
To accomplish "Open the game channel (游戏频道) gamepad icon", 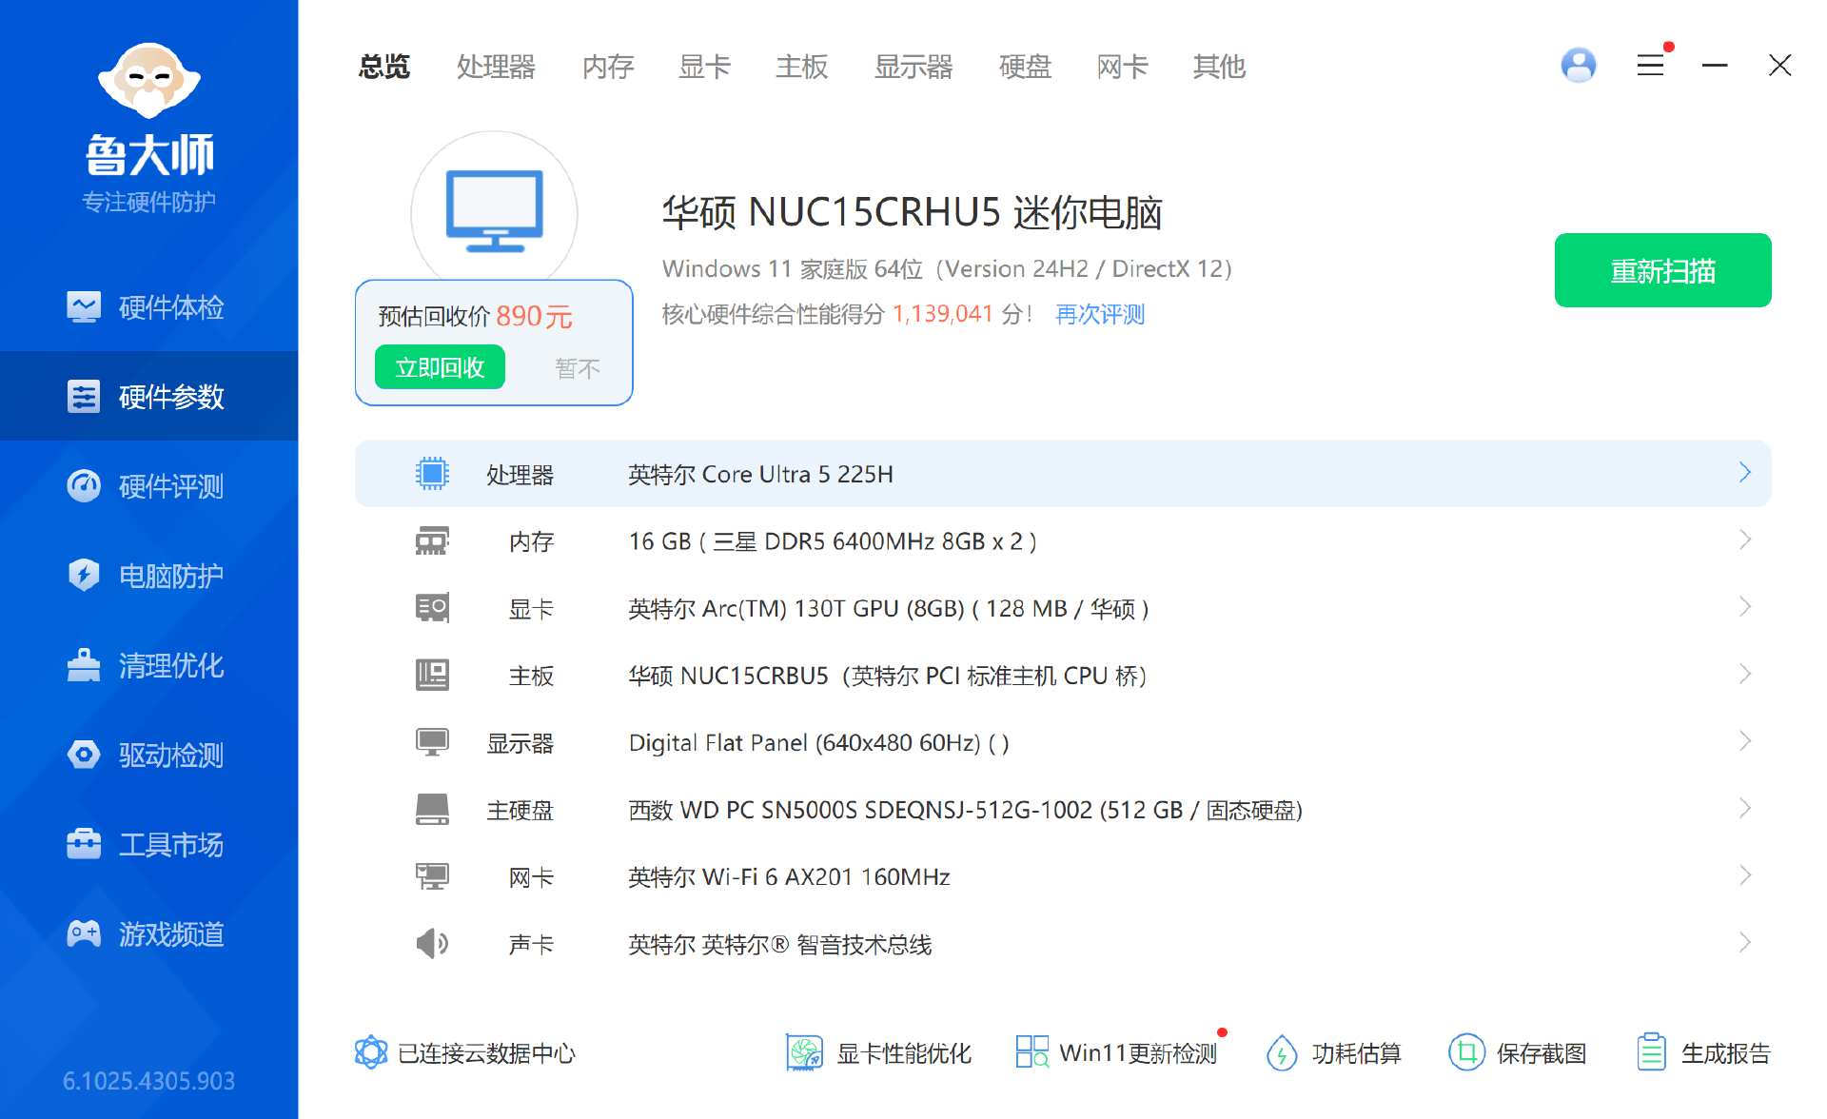I will [x=84, y=933].
